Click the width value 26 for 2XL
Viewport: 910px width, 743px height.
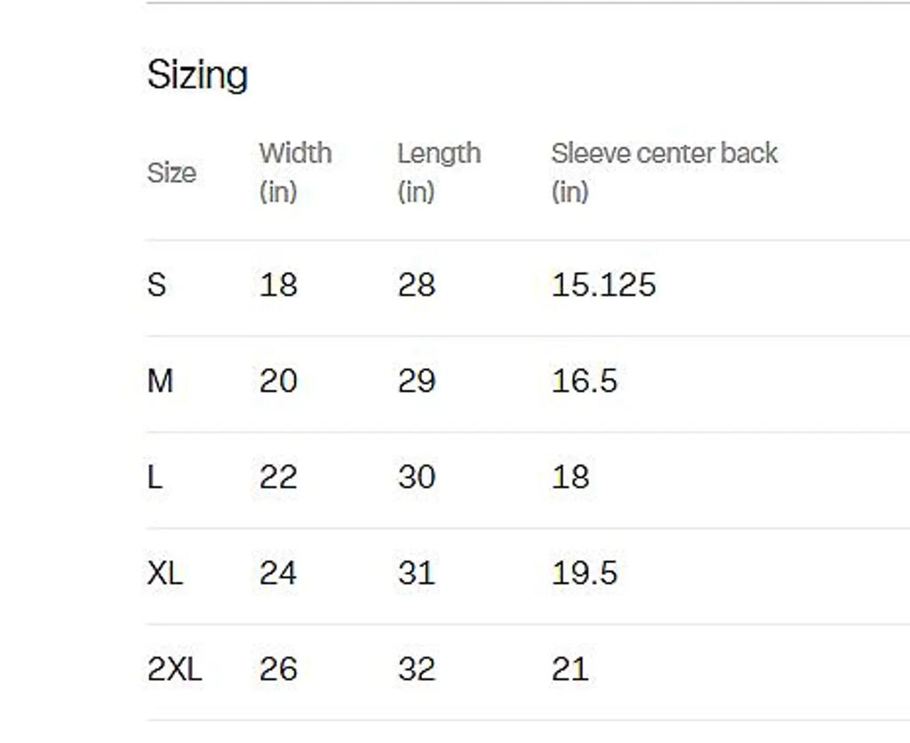coord(278,669)
